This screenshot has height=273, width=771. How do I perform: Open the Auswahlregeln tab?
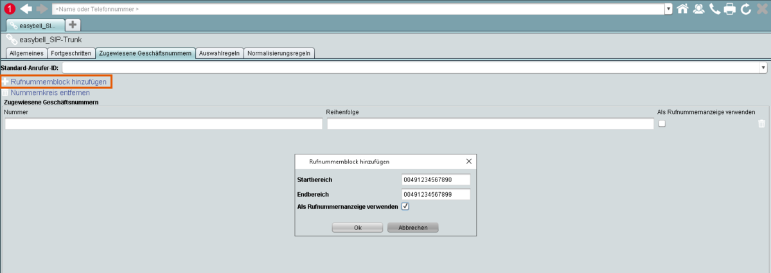click(x=220, y=53)
